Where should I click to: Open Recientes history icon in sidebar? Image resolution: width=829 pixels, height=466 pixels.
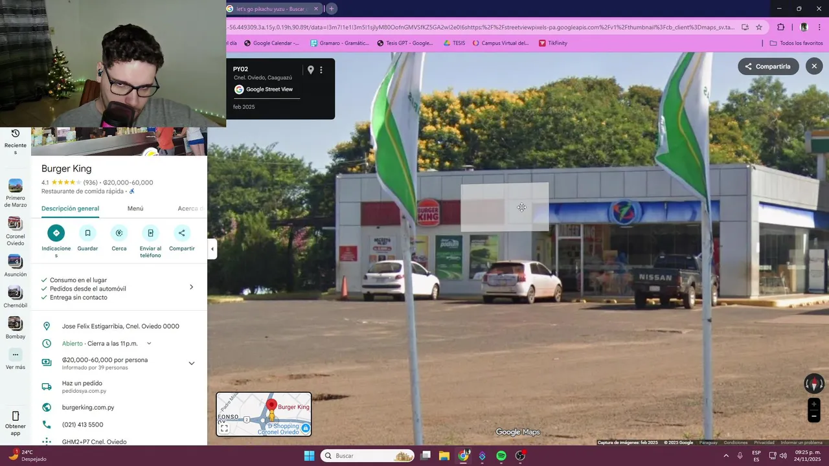click(16, 133)
